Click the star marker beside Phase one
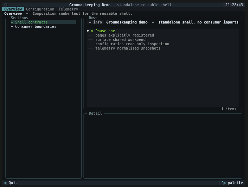 point(92,31)
